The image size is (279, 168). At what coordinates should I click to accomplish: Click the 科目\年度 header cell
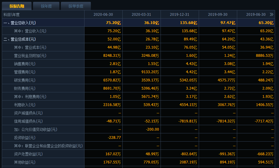(43, 15)
